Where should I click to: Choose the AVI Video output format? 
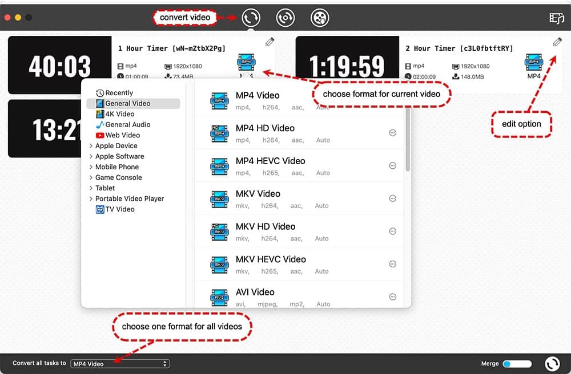(x=255, y=292)
